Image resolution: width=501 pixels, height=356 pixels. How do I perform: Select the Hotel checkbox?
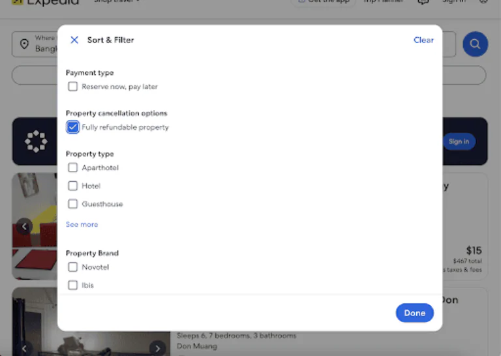(x=73, y=186)
